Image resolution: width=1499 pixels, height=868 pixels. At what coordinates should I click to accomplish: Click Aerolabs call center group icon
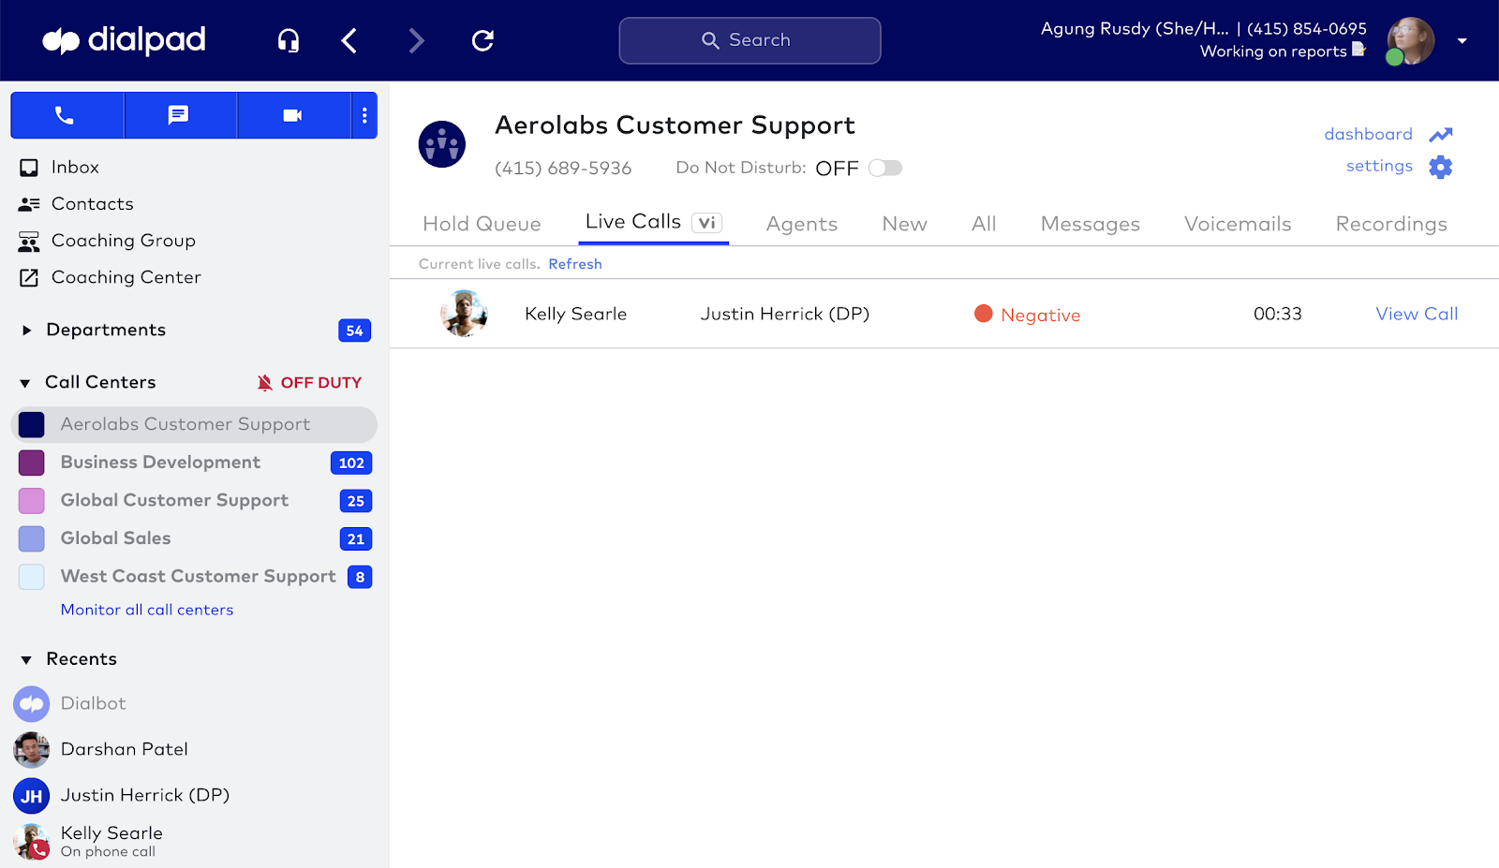click(x=442, y=144)
